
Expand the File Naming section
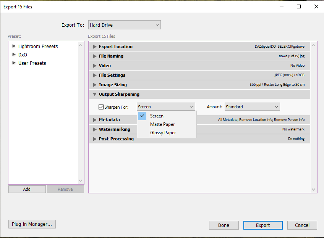click(x=95, y=56)
